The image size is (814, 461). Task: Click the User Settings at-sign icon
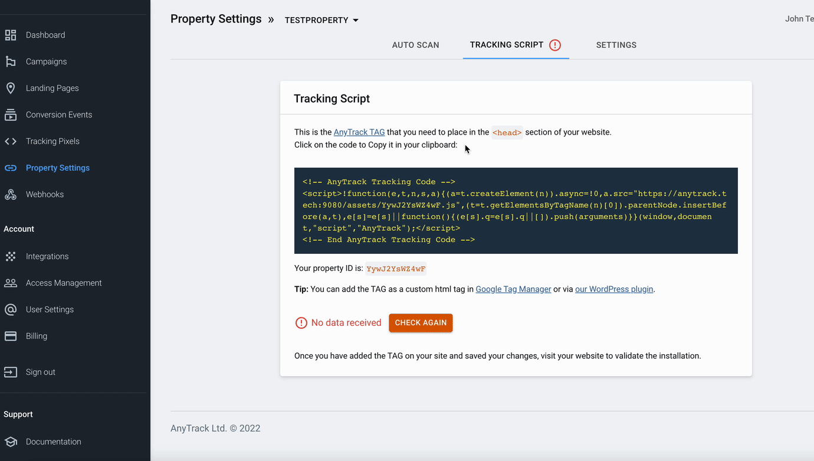(11, 309)
